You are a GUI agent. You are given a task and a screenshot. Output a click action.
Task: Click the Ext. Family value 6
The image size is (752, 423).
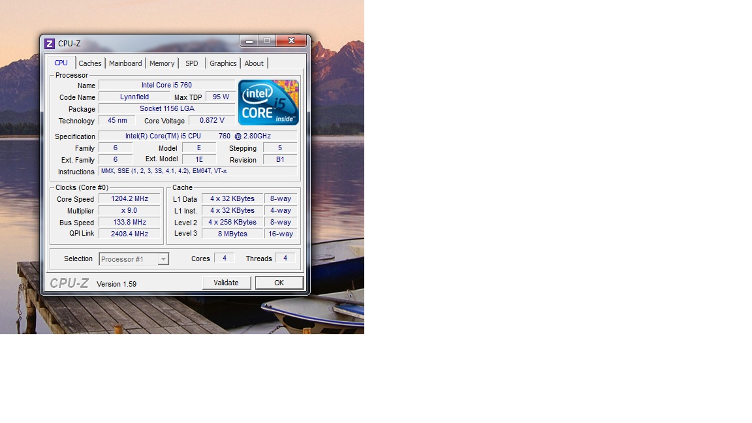[x=116, y=160]
